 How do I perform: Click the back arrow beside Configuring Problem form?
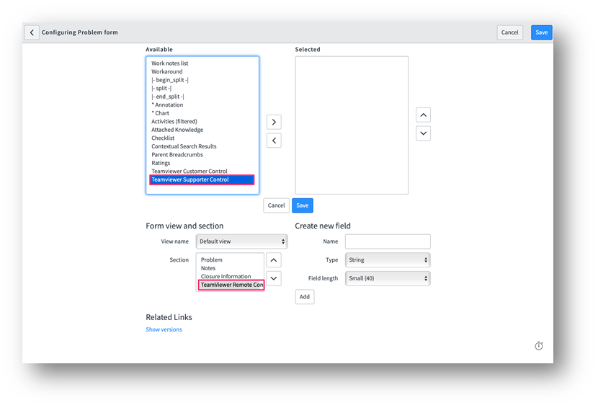pyautogui.click(x=32, y=32)
